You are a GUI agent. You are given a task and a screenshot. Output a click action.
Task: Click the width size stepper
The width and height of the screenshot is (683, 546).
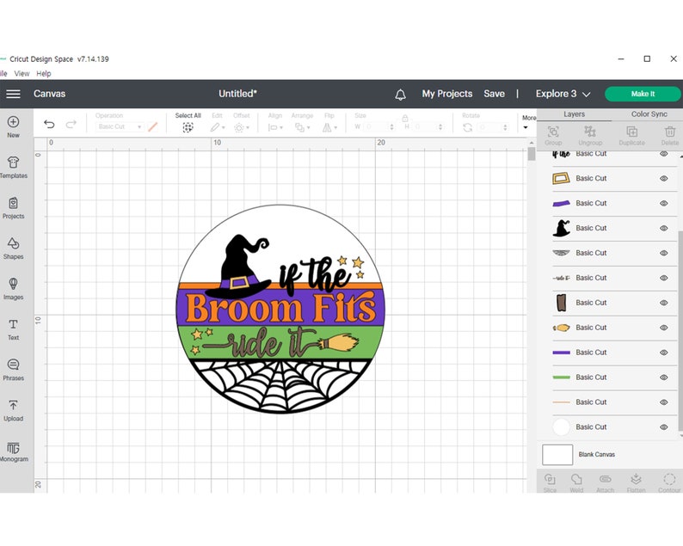coord(391,127)
